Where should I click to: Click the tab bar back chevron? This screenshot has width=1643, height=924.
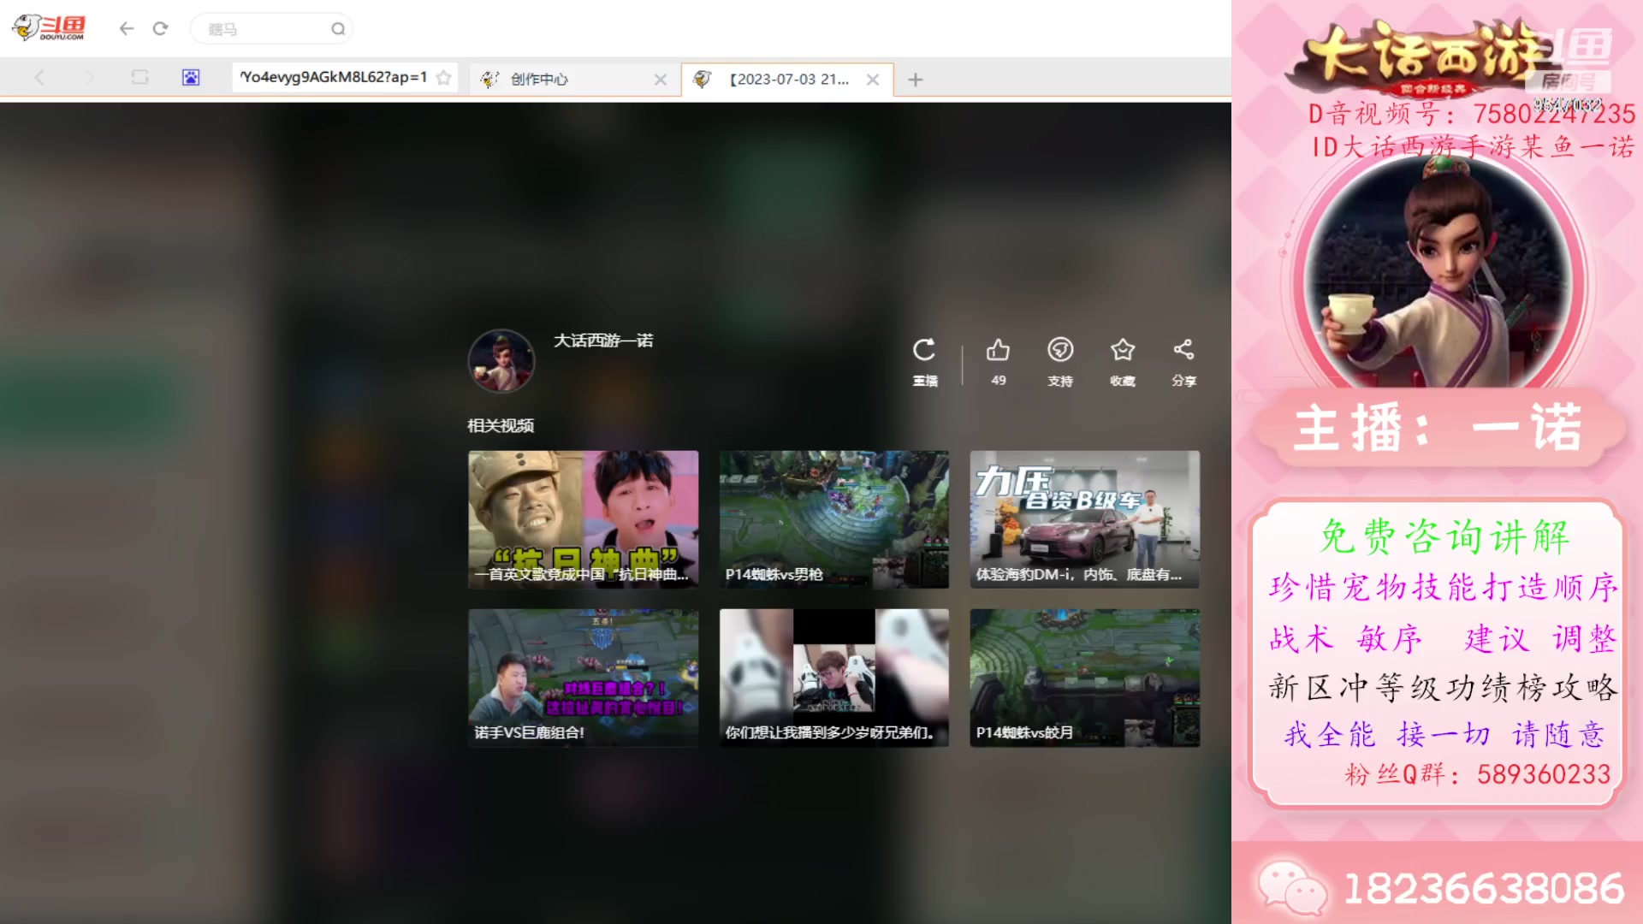pyautogui.click(x=39, y=78)
